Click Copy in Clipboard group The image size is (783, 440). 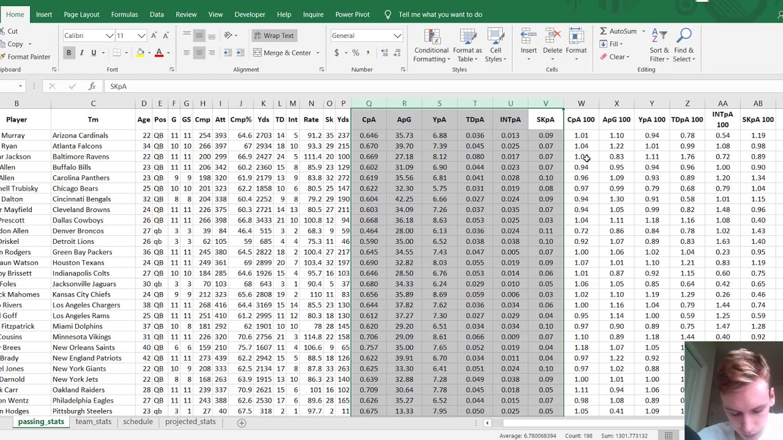click(x=15, y=44)
